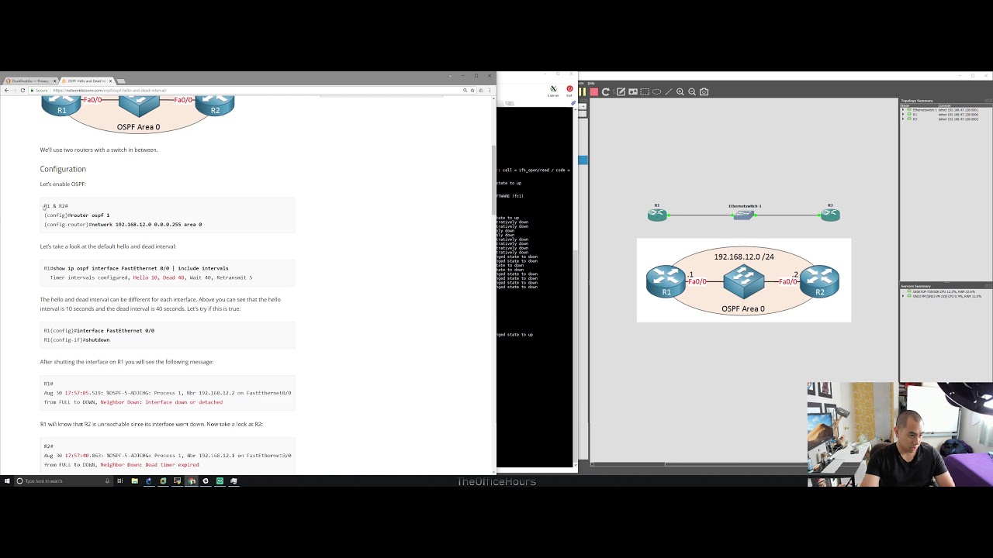Pause all devices in GNS3 toolbar
The image size is (993, 558).
tap(582, 91)
